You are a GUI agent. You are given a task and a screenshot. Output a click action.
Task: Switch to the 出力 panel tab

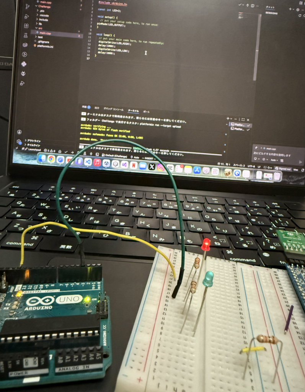click(x=97, y=108)
